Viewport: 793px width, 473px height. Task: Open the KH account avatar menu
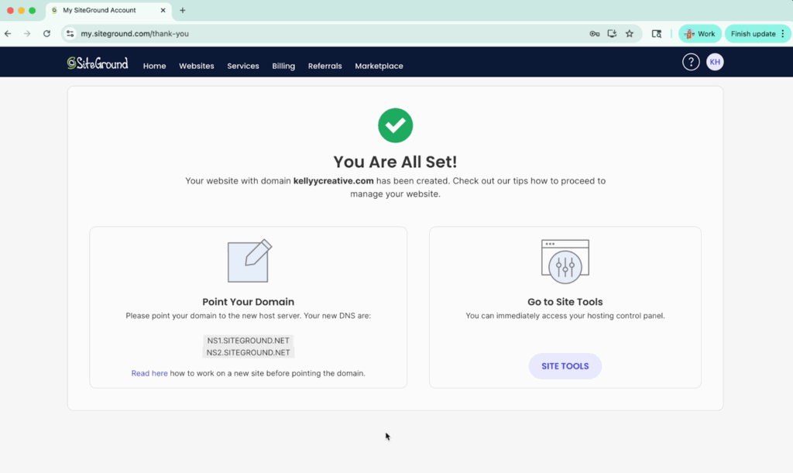[715, 63]
